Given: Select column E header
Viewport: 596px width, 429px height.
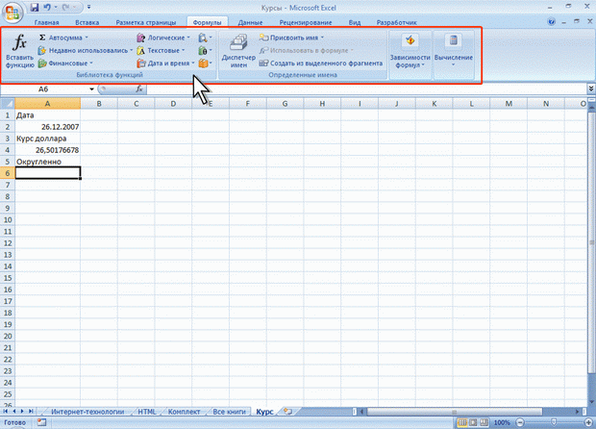Looking at the screenshot, I should [211, 104].
